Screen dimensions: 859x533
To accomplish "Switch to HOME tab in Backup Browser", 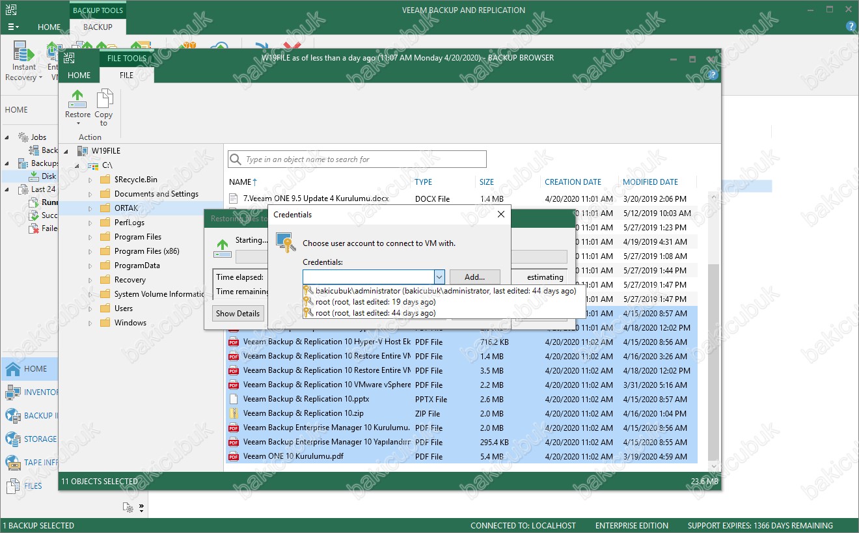I will pyautogui.click(x=79, y=75).
